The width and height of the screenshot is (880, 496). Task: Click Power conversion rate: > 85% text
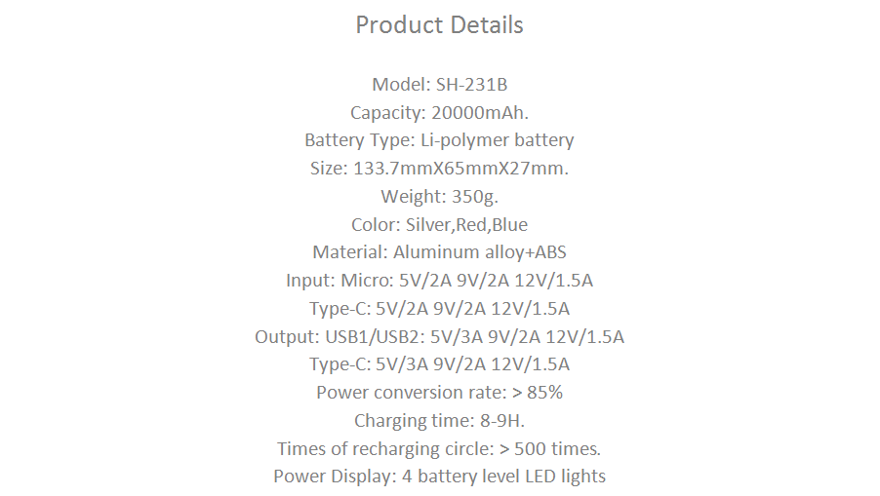click(x=439, y=393)
